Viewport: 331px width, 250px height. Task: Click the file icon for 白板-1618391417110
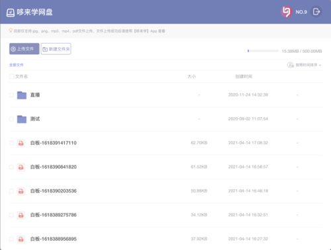pos(21,143)
